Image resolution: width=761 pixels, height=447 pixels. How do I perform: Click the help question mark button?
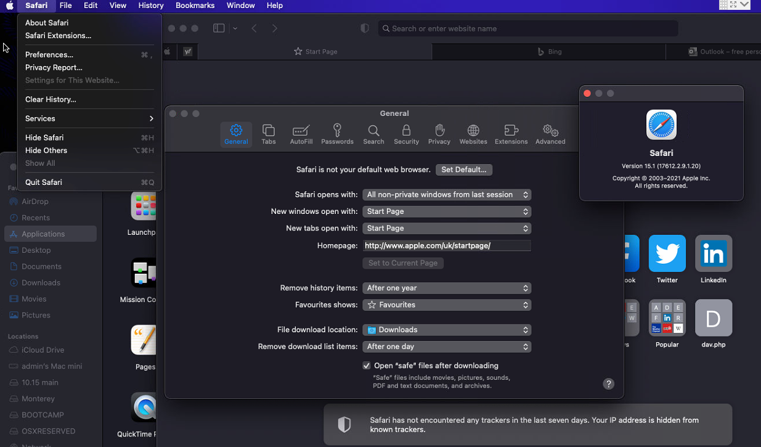pos(608,383)
